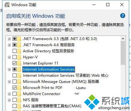131x111 pixels.
Task: Click folder icon beside Internet Explorer 11
Action: 19,63
